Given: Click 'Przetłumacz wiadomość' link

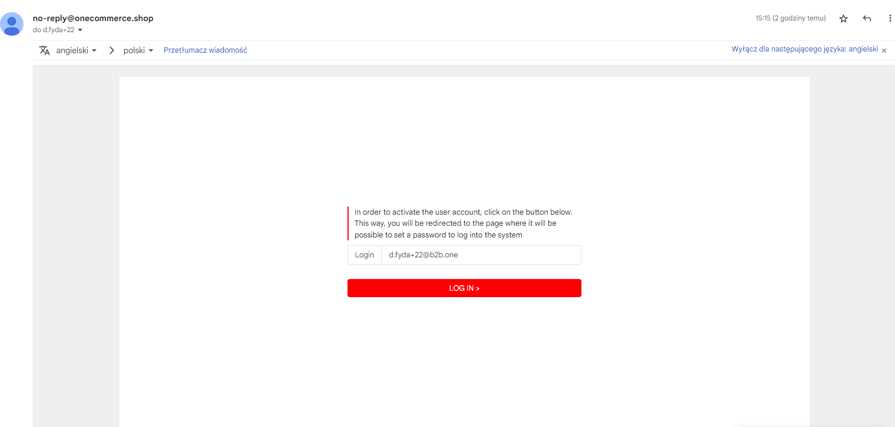Looking at the screenshot, I should (205, 50).
